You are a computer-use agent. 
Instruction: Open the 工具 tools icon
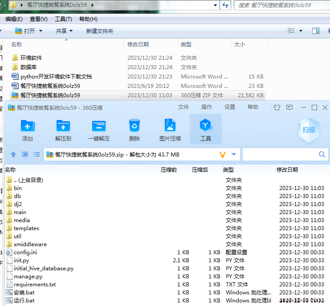coord(205,125)
